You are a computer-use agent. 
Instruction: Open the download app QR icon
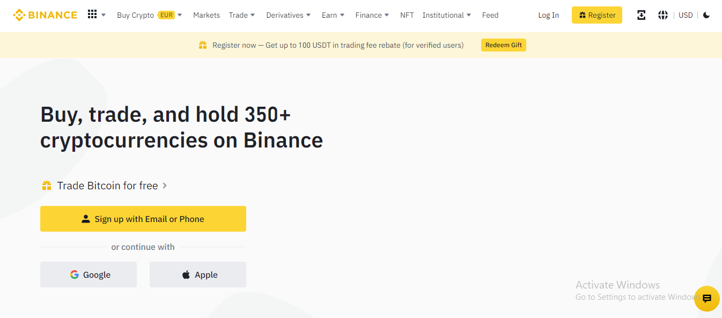click(x=641, y=15)
